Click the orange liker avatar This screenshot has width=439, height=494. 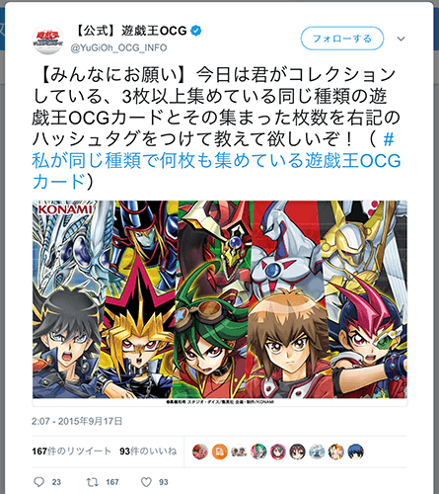pos(220,452)
